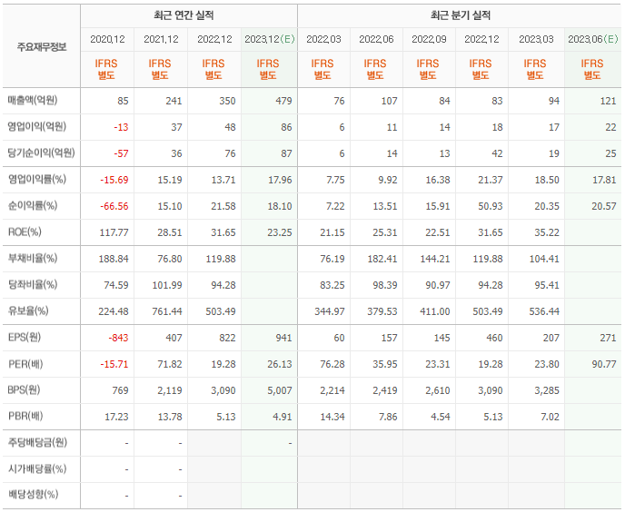The width and height of the screenshot is (625, 512).
Task: Select the 매출액(억원) row label
Action: (33, 100)
